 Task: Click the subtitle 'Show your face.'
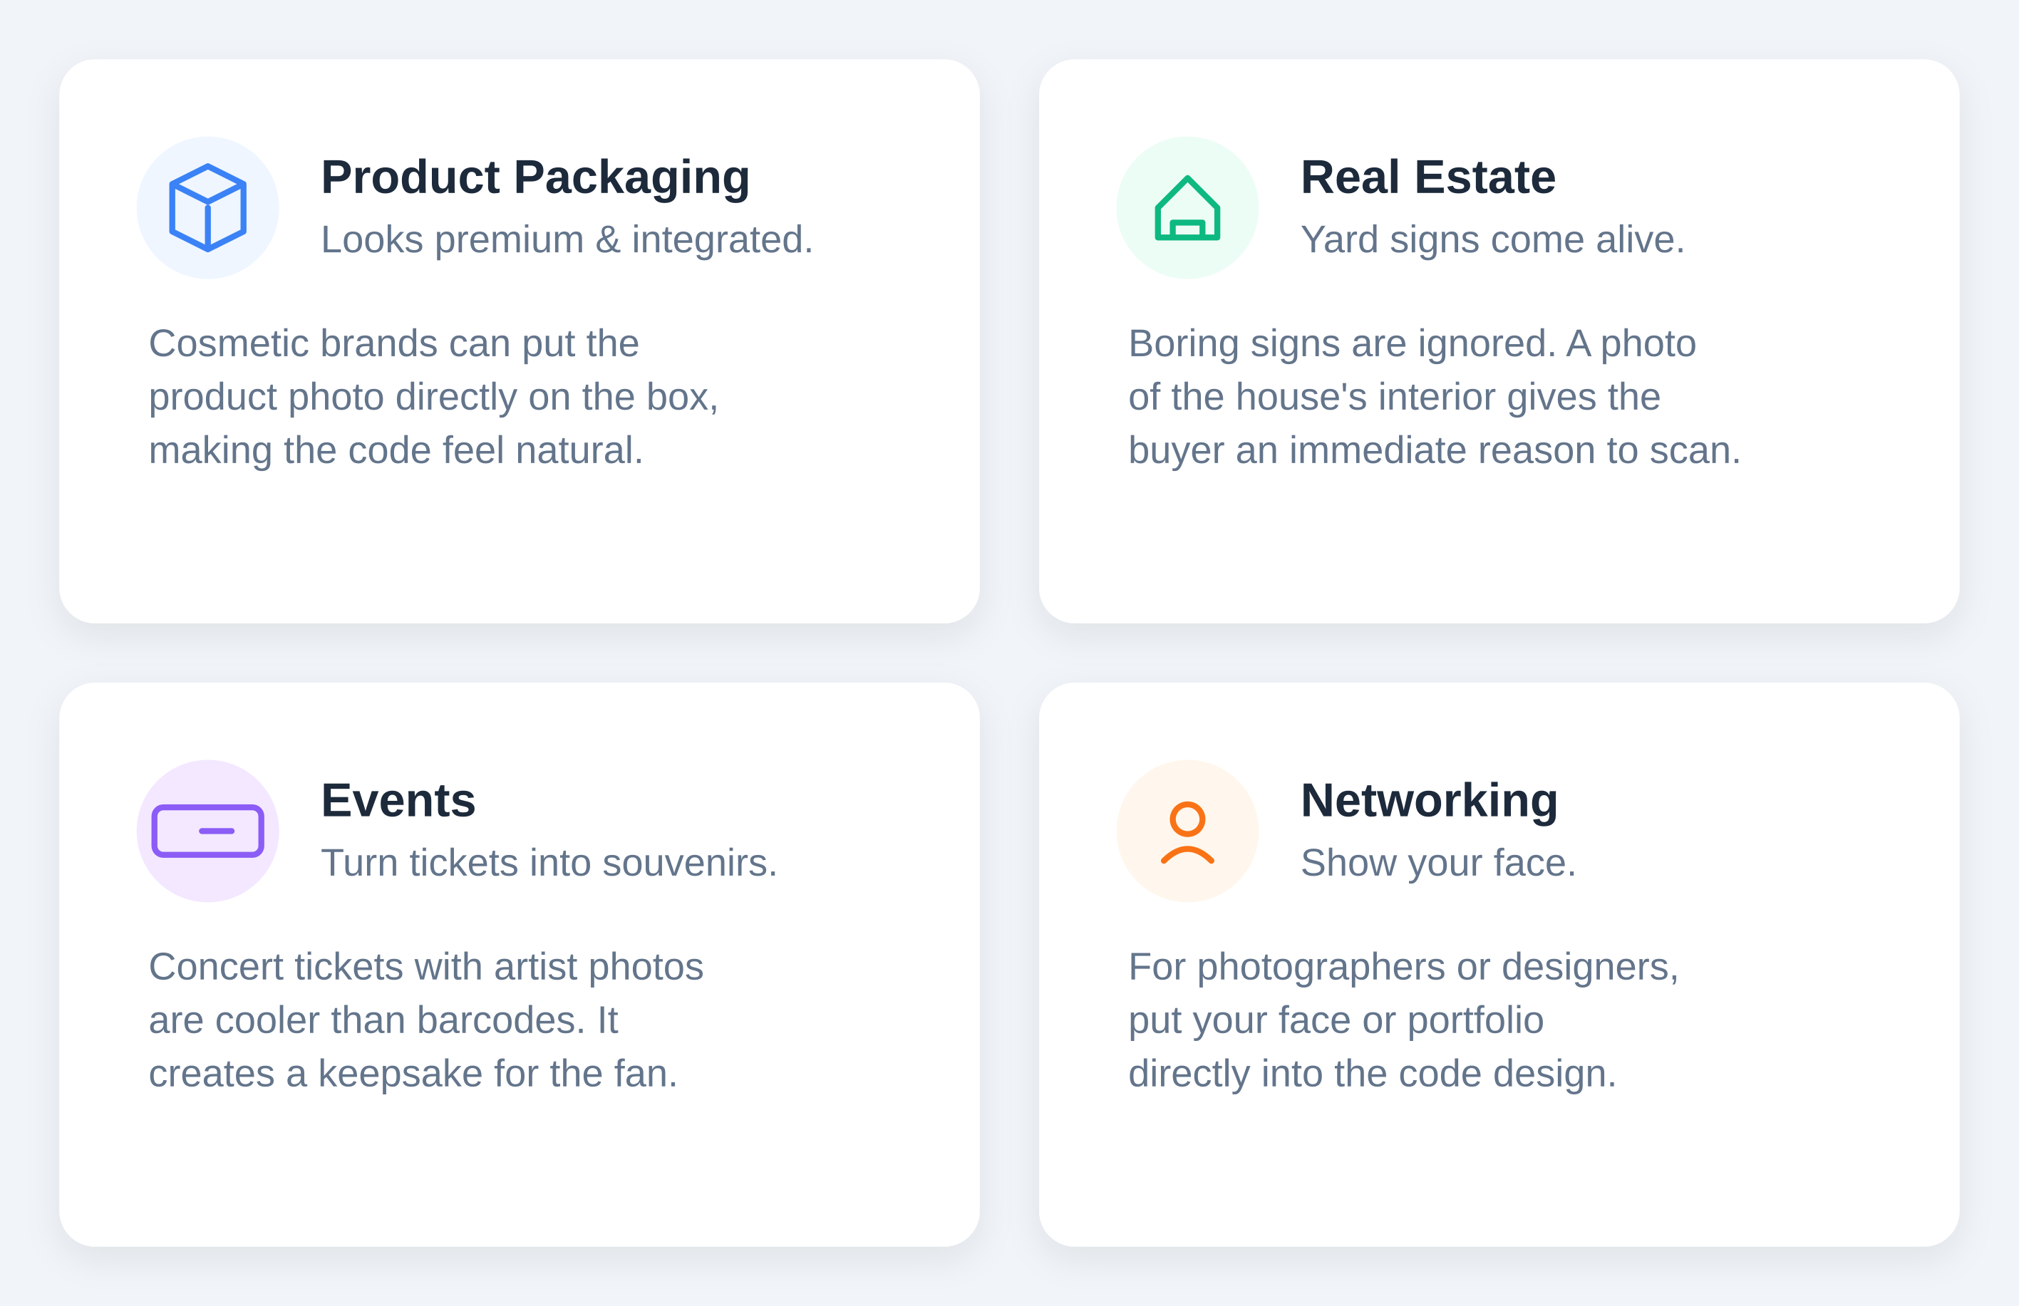1438,864
